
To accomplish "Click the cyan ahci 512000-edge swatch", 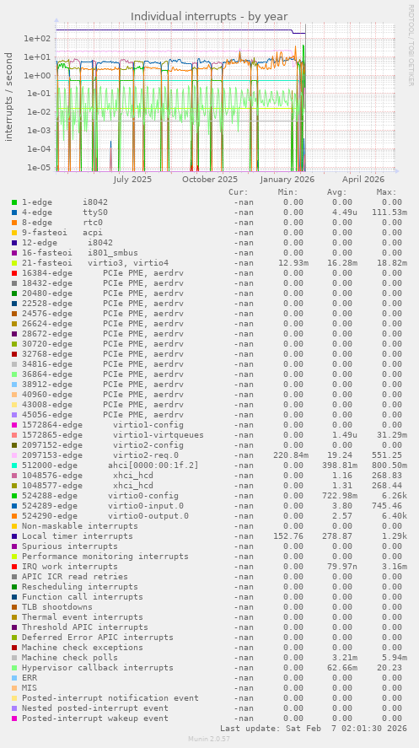I will (14, 465).
